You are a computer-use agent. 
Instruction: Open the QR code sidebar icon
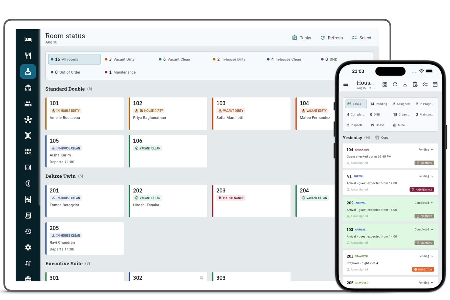tap(28, 151)
